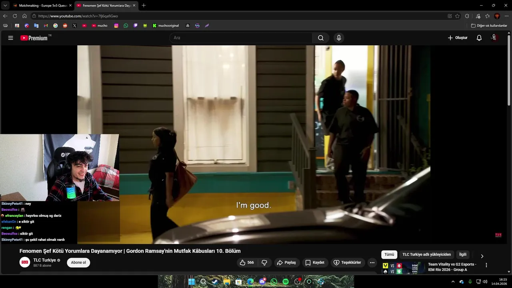Open Windows Start menu

click(192, 282)
